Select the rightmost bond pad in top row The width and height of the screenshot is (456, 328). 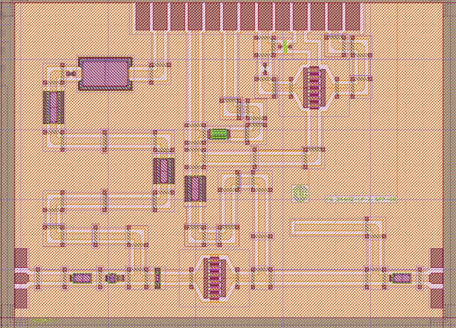point(353,17)
